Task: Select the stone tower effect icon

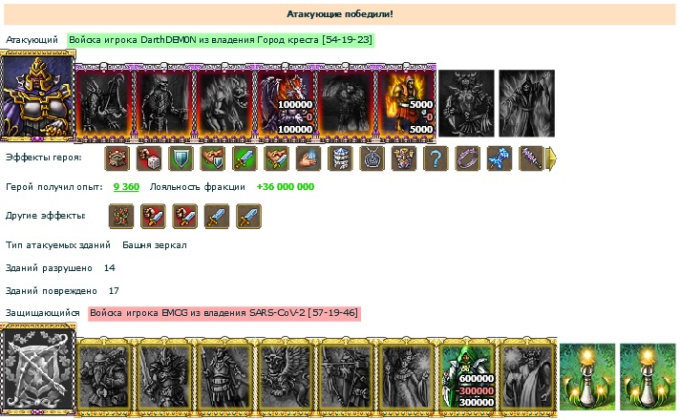Action: click(340, 157)
